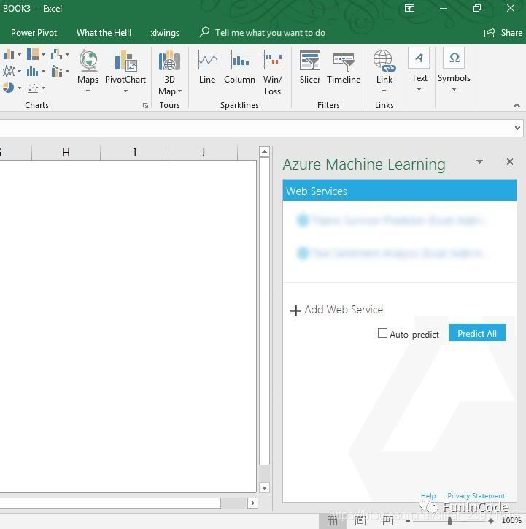Insert a Slicer filter

310,67
